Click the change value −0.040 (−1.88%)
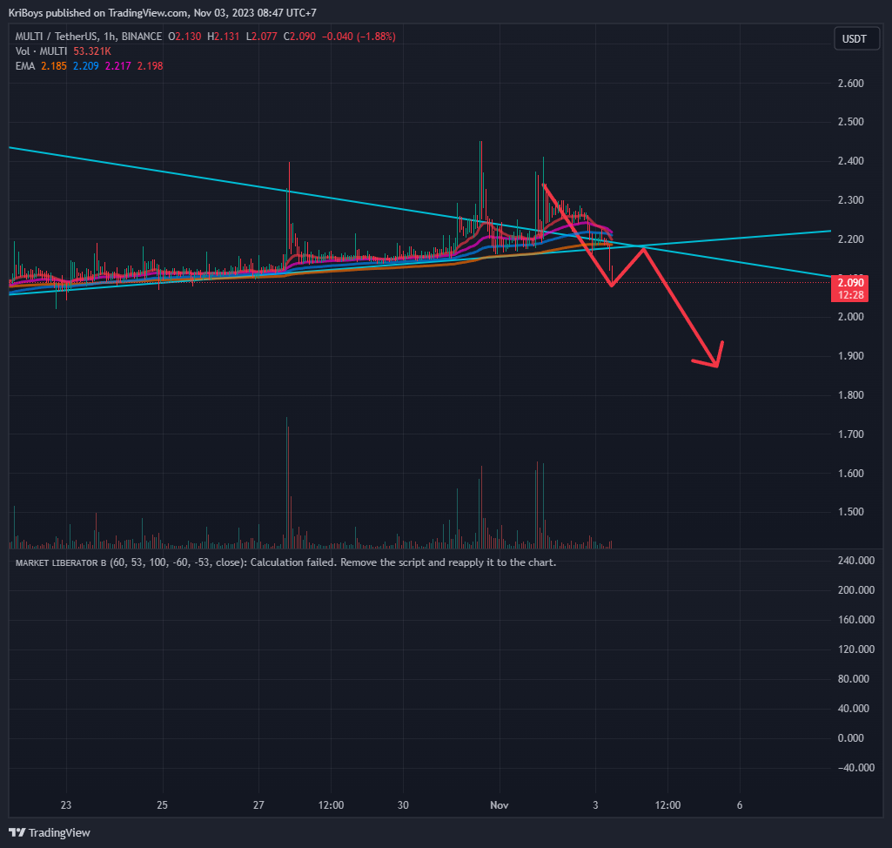Screen dimensions: 892x848 tap(359, 37)
